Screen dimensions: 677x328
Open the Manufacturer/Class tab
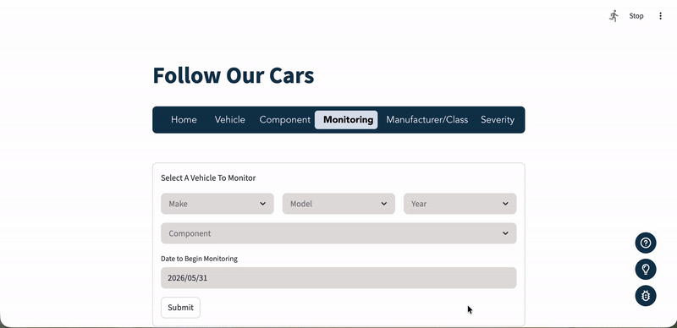(x=427, y=119)
